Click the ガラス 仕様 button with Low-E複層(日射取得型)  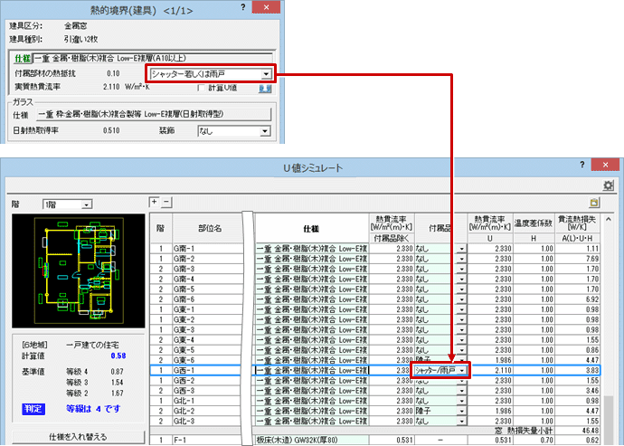click(x=154, y=114)
